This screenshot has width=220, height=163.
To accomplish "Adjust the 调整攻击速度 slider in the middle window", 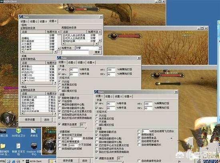I will pyautogui.click(x=78, y=128).
